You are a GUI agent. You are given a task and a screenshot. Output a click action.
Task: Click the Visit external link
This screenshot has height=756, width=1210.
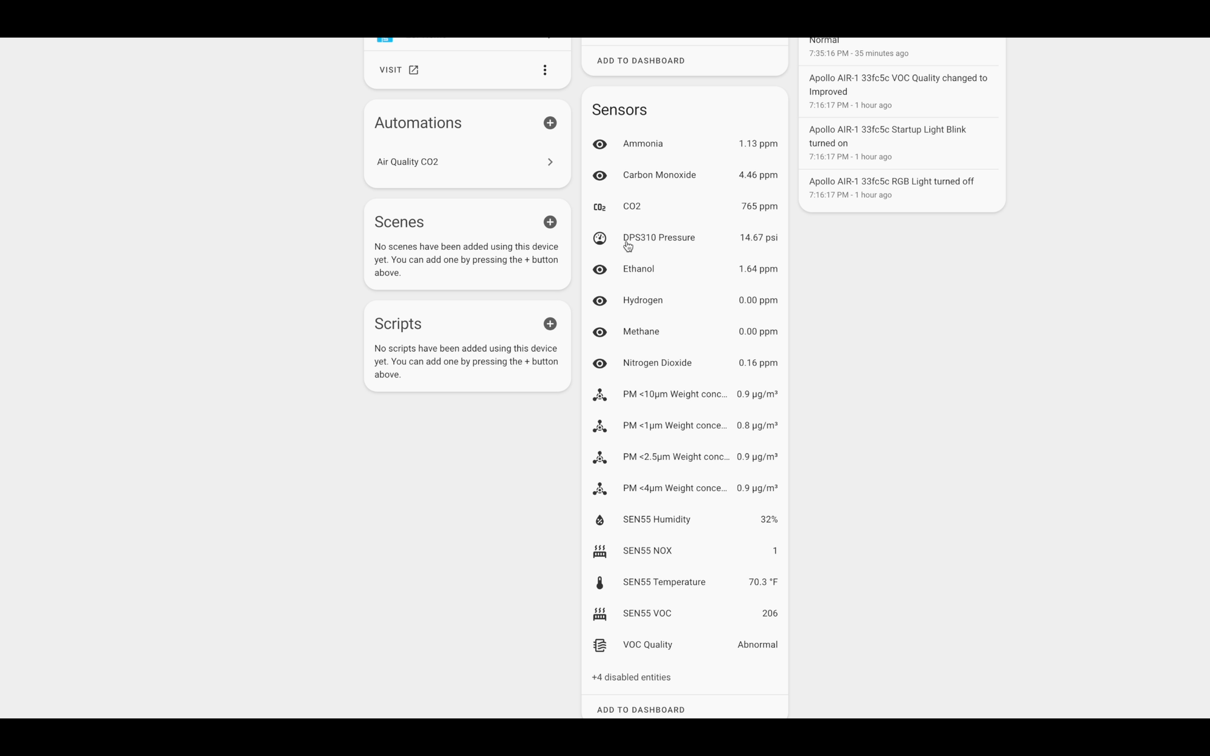click(x=399, y=70)
